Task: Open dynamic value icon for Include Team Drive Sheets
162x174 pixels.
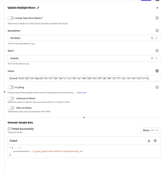Action: pyautogui.click(x=157, y=18)
